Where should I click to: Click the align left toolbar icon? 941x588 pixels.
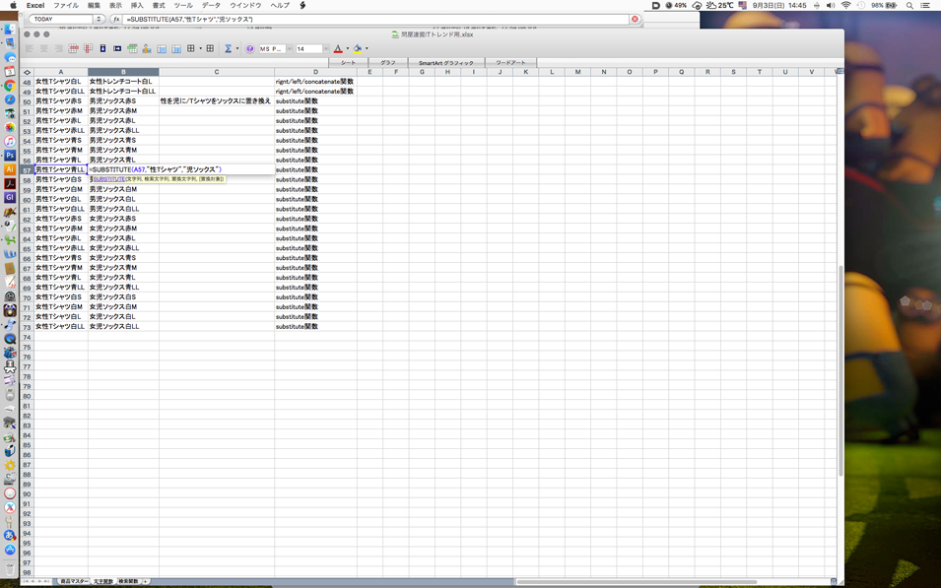pyautogui.click(x=29, y=48)
